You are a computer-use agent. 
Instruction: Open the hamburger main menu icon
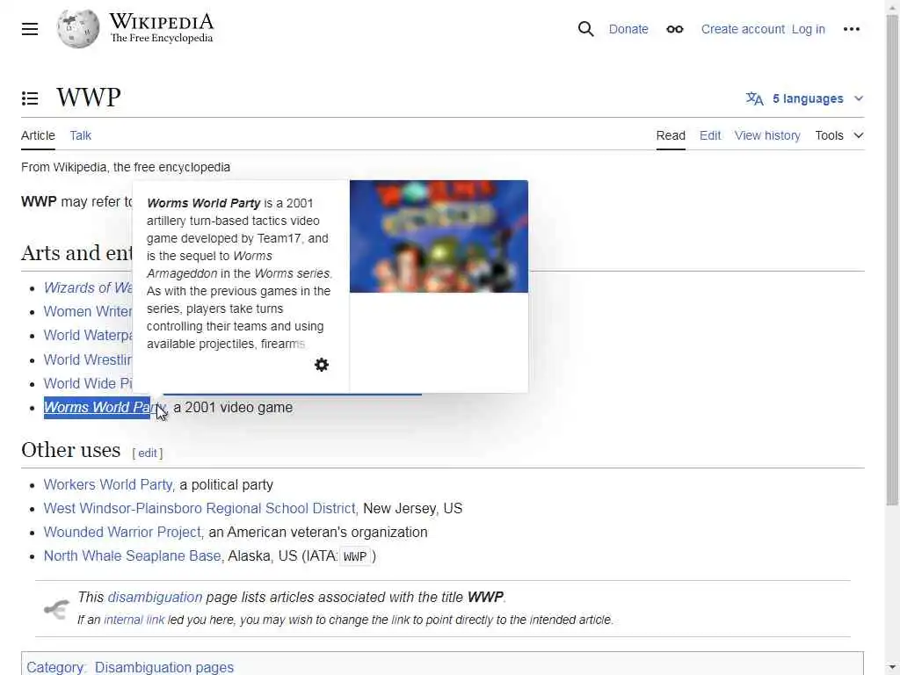pos(30,29)
